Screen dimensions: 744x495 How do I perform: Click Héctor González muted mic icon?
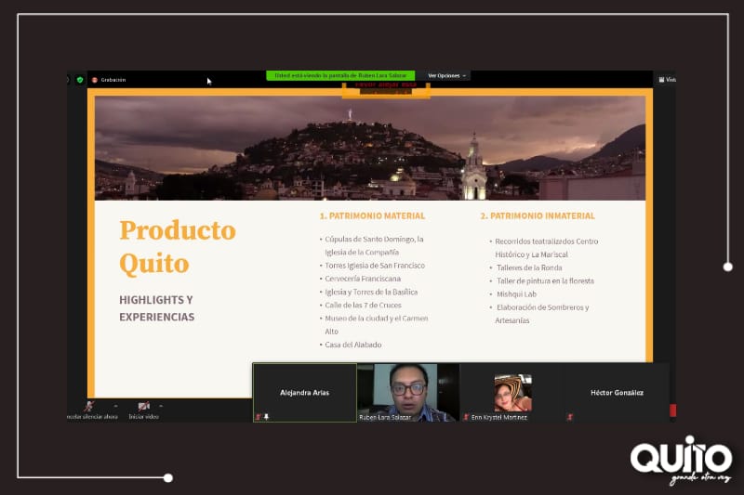[570, 417]
